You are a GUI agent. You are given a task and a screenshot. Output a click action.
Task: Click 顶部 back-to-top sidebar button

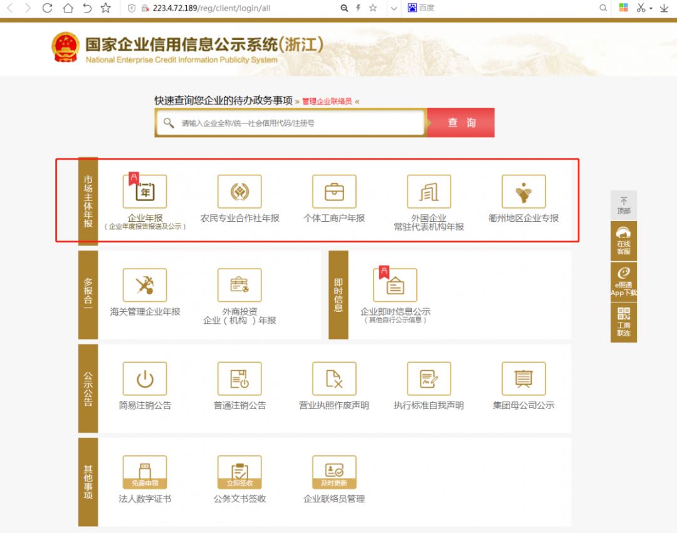pyautogui.click(x=624, y=205)
